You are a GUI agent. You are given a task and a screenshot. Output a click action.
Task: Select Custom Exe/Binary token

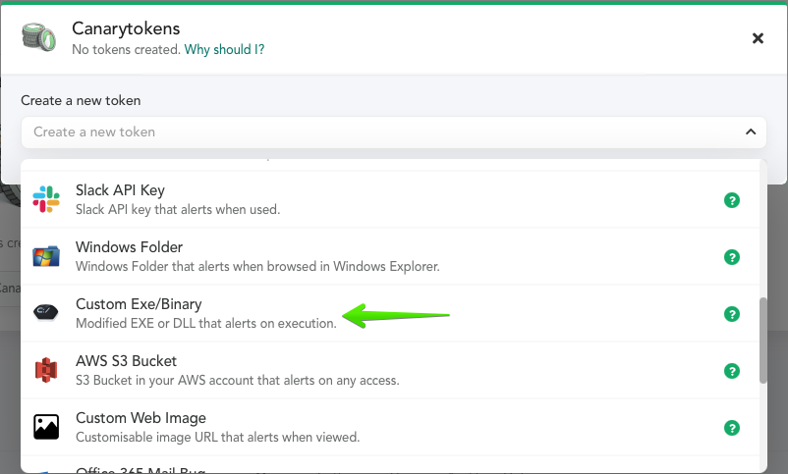pos(390,313)
